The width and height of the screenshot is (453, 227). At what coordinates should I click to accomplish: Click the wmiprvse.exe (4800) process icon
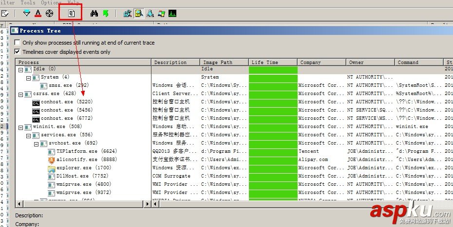(x=52, y=185)
